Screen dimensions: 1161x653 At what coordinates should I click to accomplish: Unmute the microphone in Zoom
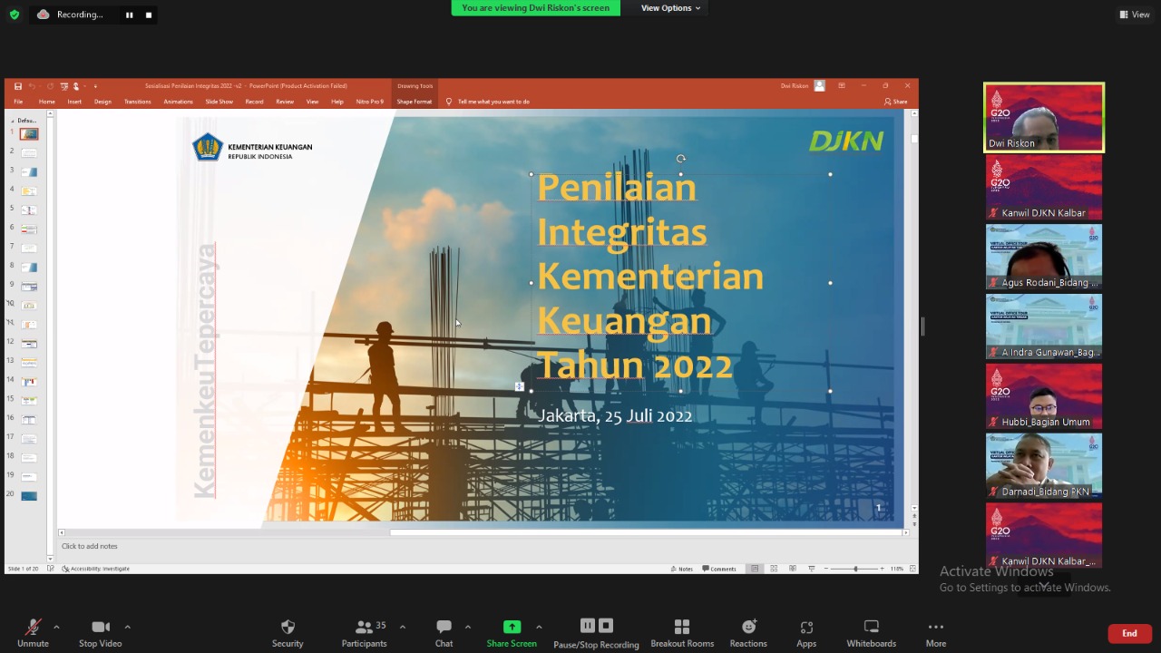(x=33, y=633)
